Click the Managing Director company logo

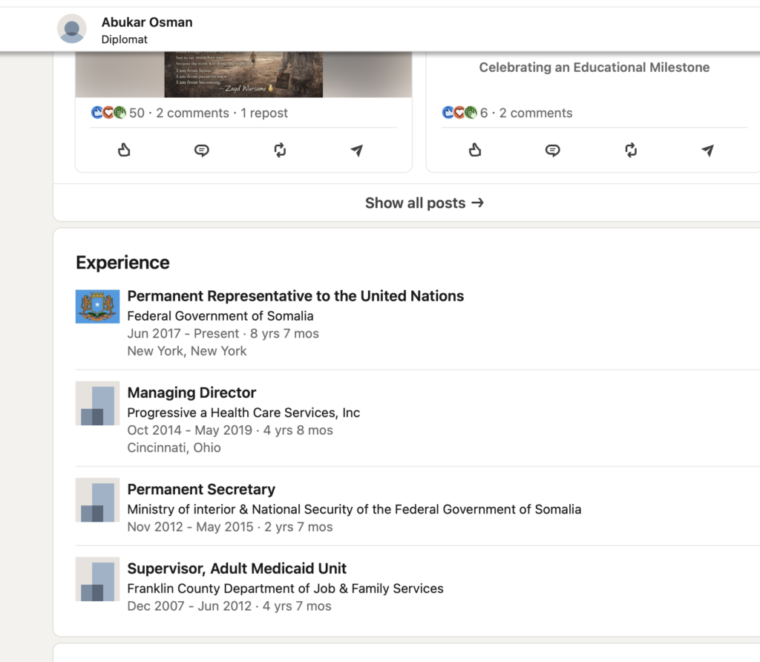[97, 404]
